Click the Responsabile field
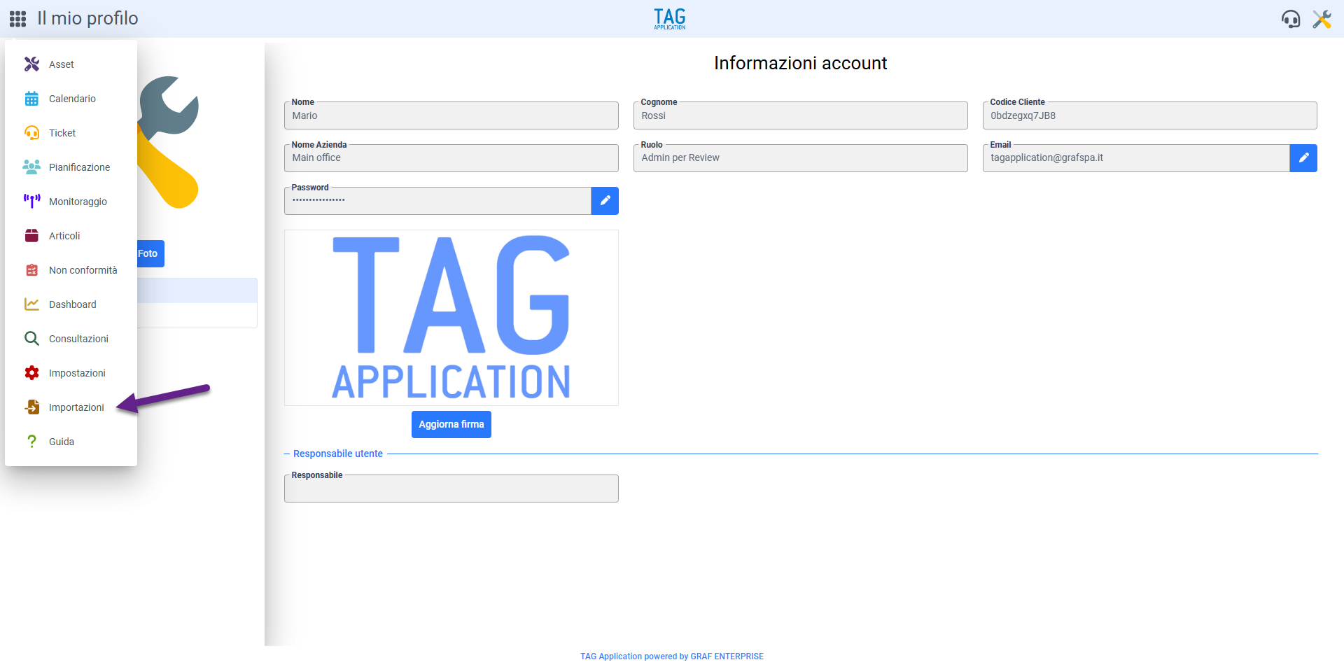Viewport: 1344px width, 667px height. [451, 489]
